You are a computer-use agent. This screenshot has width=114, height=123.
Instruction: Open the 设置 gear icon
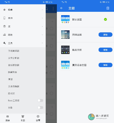(x=38, y=116)
